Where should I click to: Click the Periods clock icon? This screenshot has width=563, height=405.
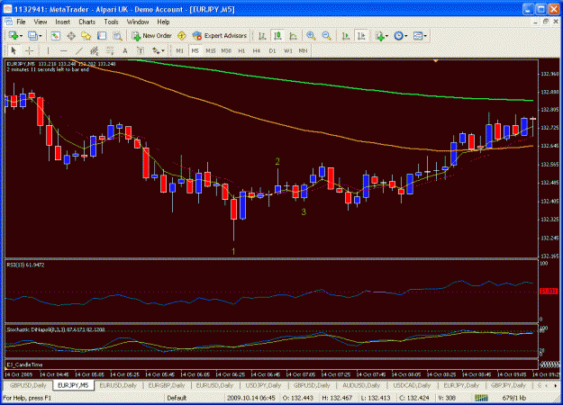[398, 35]
